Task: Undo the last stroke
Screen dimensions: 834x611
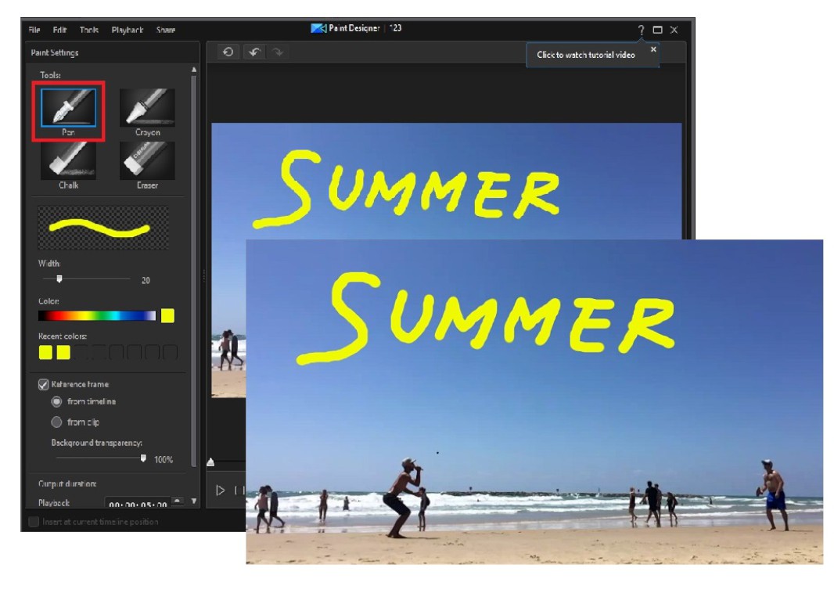Action: click(253, 52)
